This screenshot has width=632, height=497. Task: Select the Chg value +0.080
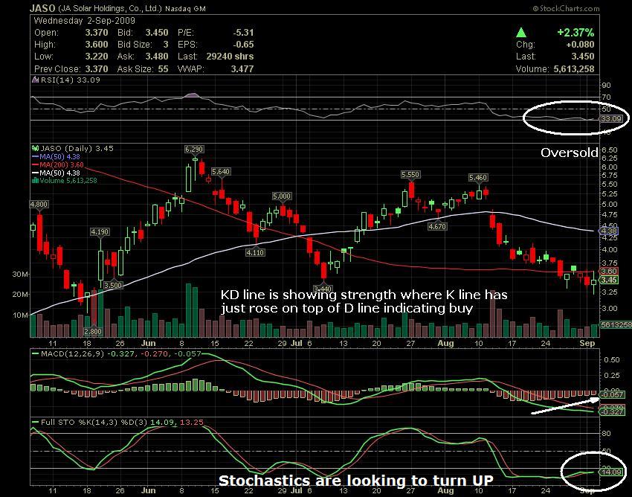click(x=580, y=45)
